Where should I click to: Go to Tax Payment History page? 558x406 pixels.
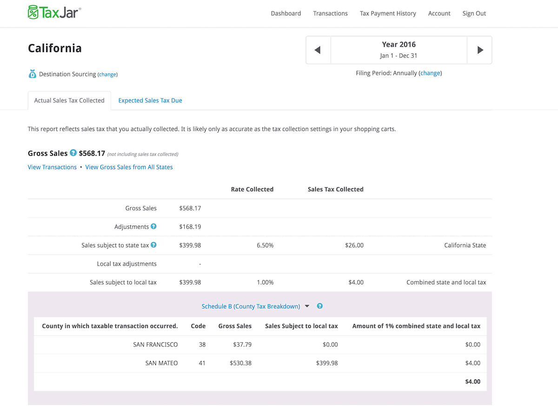(x=388, y=13)
